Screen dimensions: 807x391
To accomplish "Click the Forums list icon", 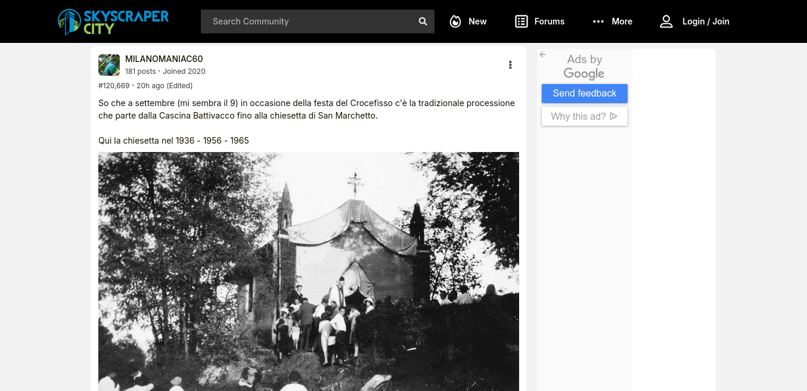I will click(522, 21).
